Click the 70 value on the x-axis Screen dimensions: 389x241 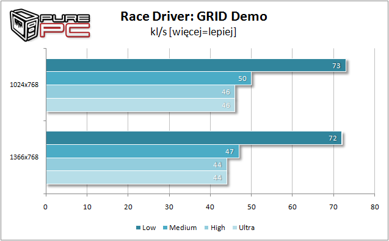pyautogui.click(x=333, y=207)
